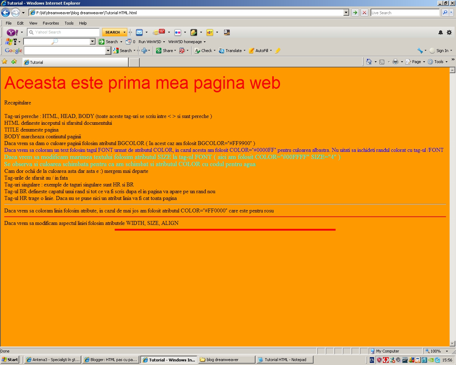Click the WinWSD homepage link
Screen dimensions: 456x365
click(185, 42)
